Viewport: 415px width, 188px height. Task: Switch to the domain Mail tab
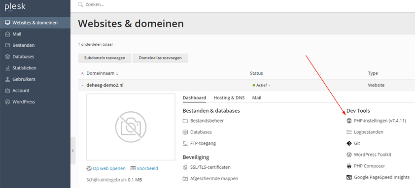pos(257,97)
